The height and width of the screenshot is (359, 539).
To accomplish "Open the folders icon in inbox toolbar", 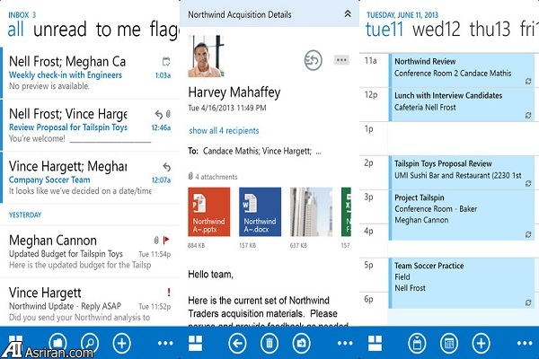I will pyautogui.click(x=56, y=343).
